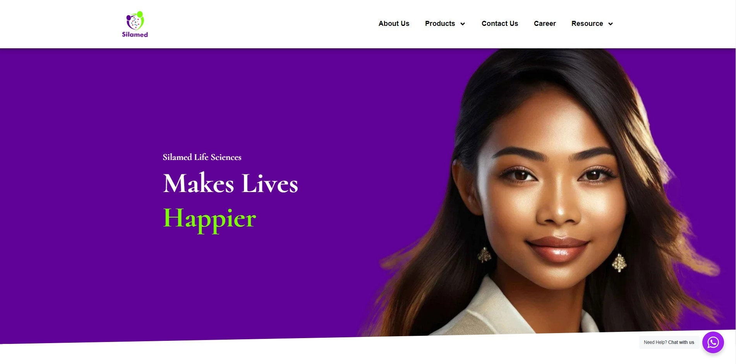736x364 pixels.
Task: Click the 'Need Help? Chat with us' label
Action: [x=669, y=342]
